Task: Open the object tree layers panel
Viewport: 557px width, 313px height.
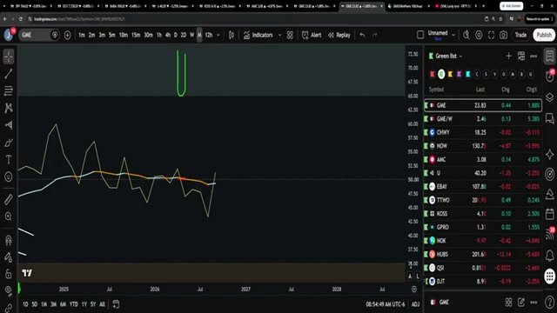Action: tap(549, 97)
